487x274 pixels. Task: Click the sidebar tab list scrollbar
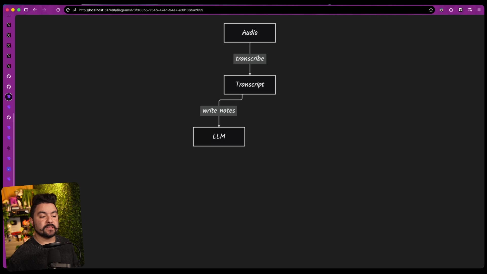tap(14, 150)
